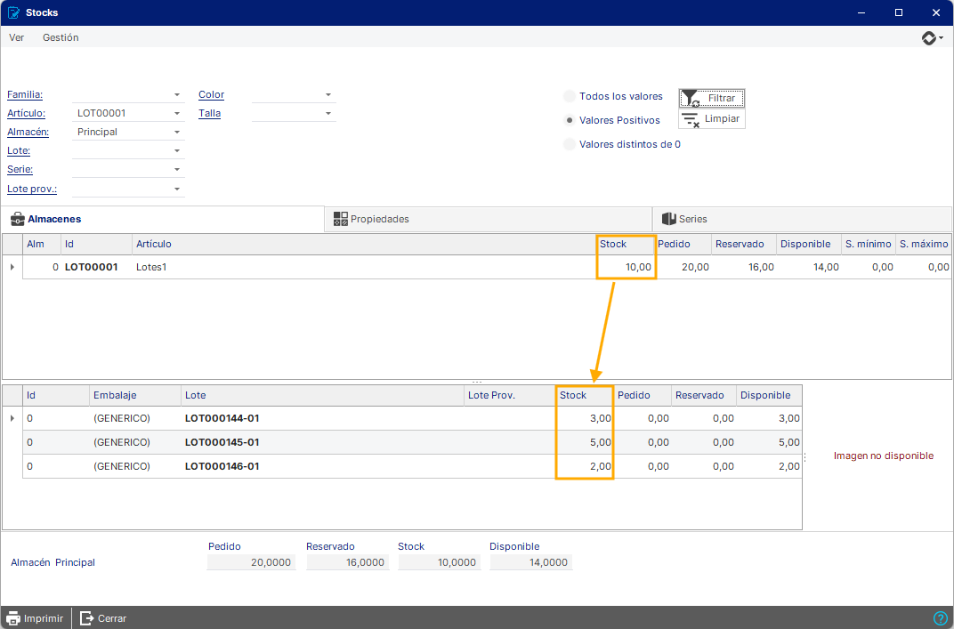Click the Reservado value 16,00 in upper grid
The width and height of the screenshot is (954, 629).
[x=761, y=267]
